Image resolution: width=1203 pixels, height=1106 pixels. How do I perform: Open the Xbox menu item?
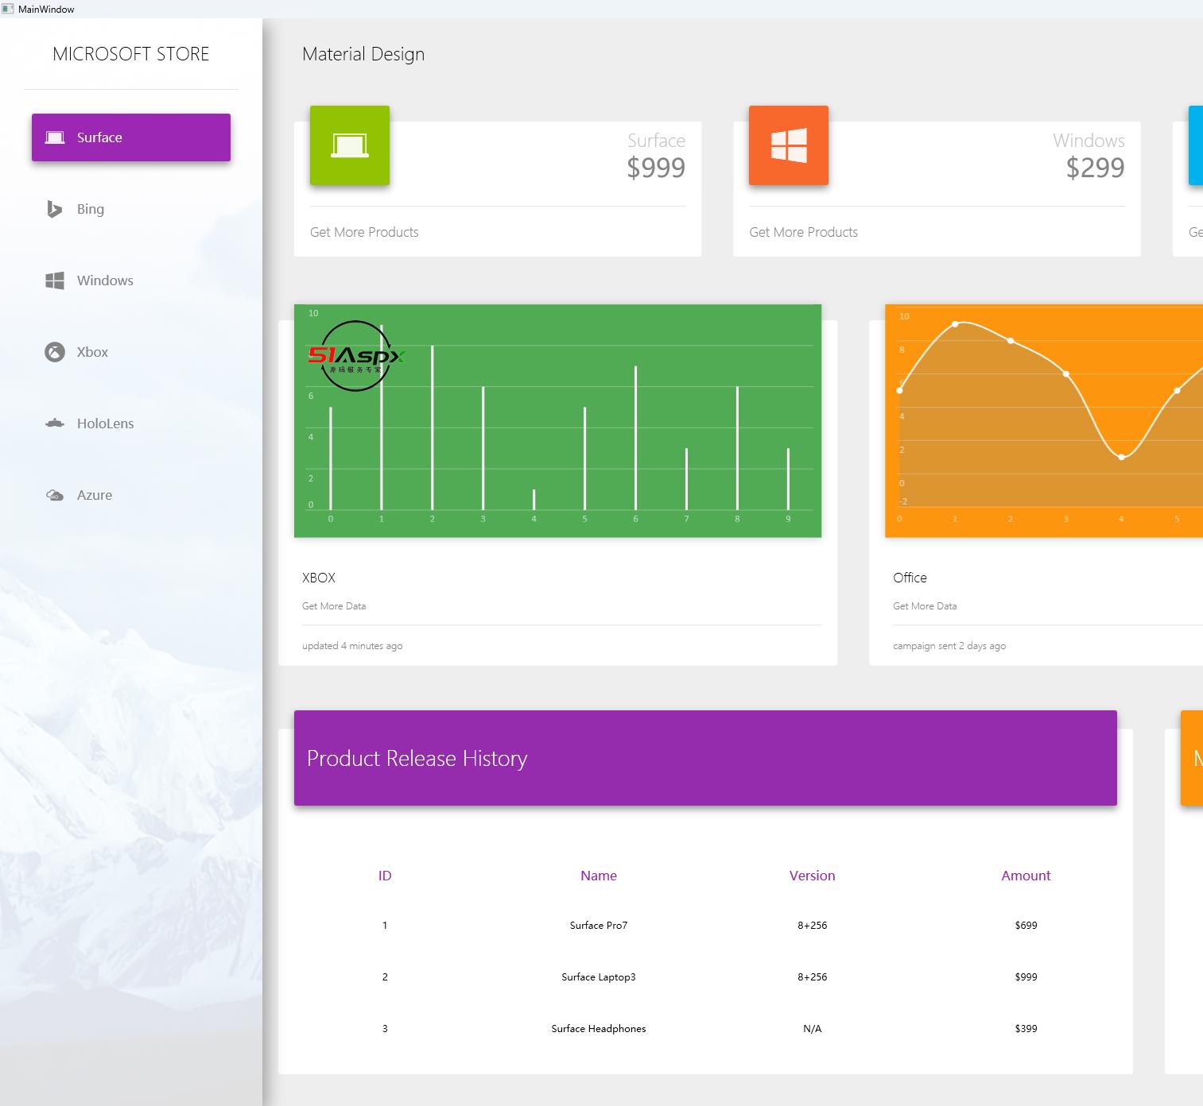[x=131, y=352]
